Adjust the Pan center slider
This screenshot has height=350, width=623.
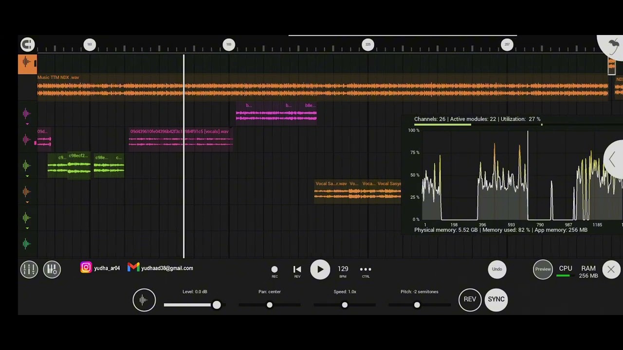tap(270, 305)
